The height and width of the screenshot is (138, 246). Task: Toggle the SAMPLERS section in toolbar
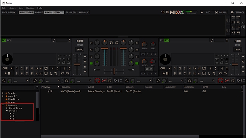point(71,13)
